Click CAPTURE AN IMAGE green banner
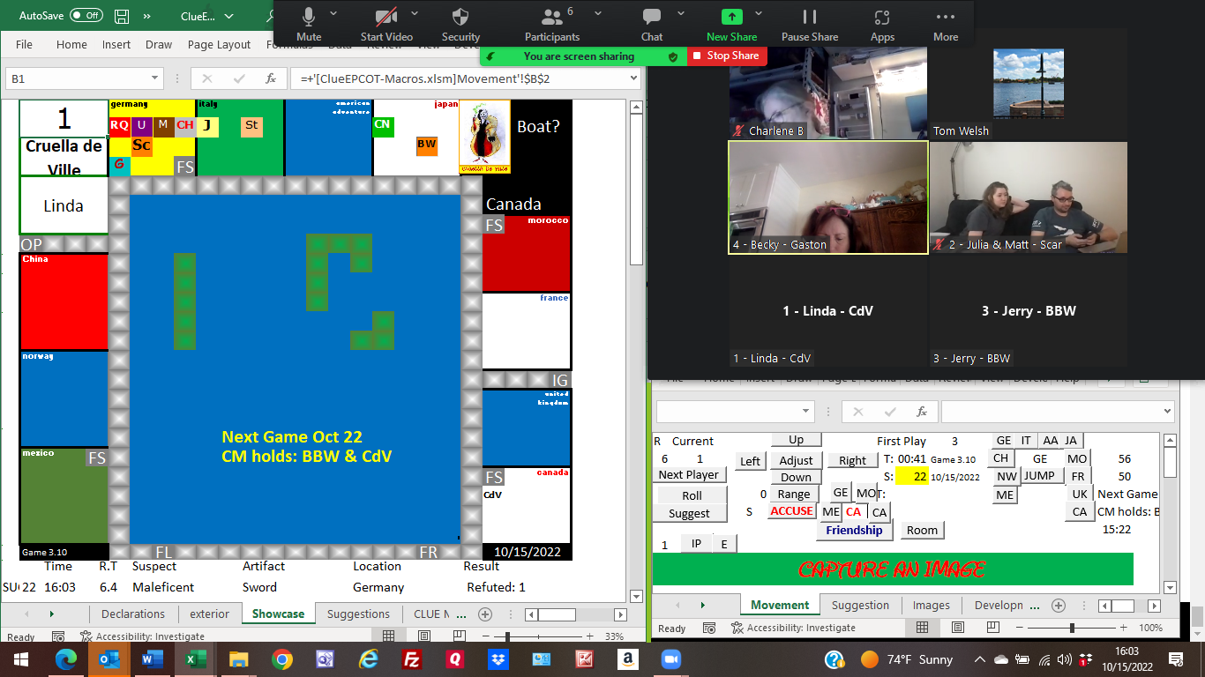Image resolution: width=1205 pixels, height=677 pixels. click(x=893, y=569)
